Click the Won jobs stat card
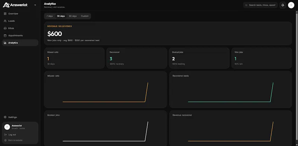This screenshot has width=298, height=146. (261, 58)
